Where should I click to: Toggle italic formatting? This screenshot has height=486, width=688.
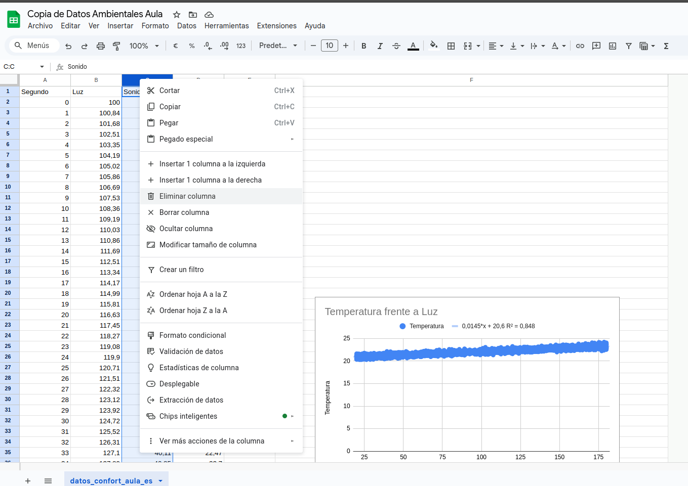380,46
